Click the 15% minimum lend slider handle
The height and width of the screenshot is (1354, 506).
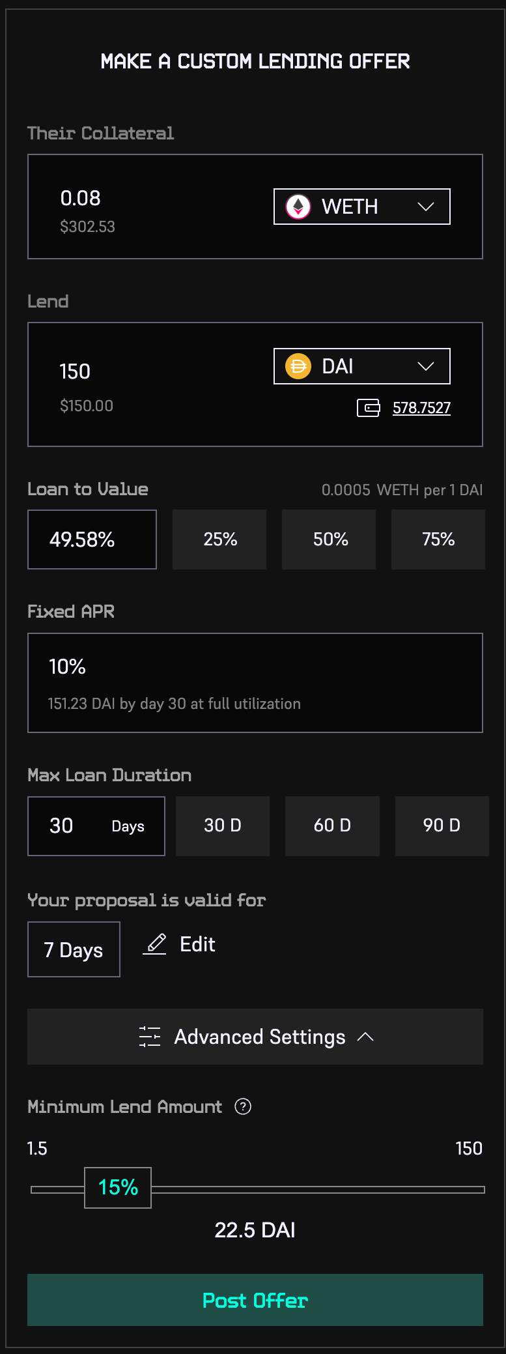coord(118,1188)
